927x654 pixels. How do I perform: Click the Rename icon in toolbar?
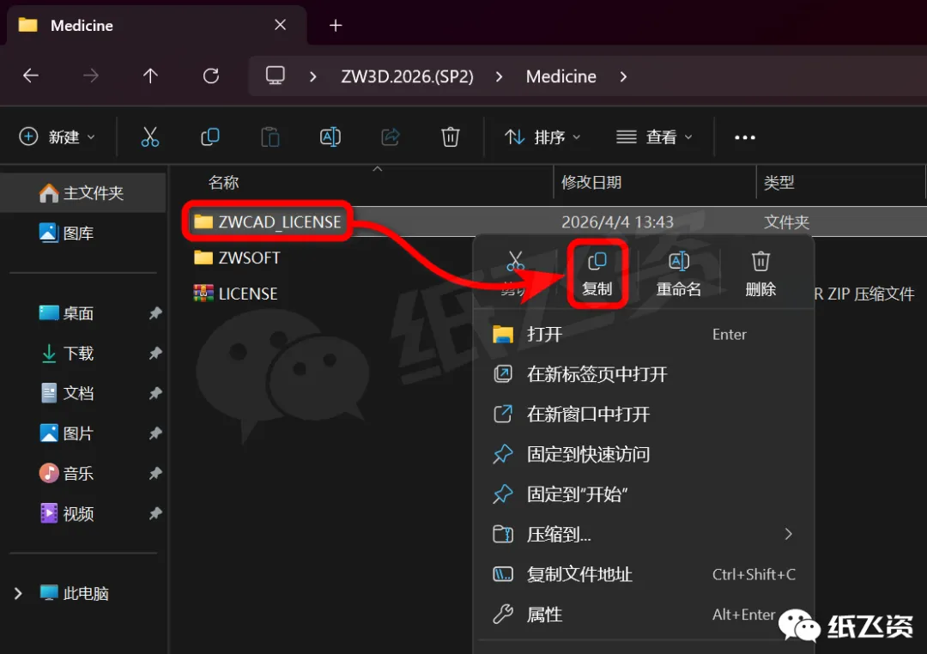330,137
